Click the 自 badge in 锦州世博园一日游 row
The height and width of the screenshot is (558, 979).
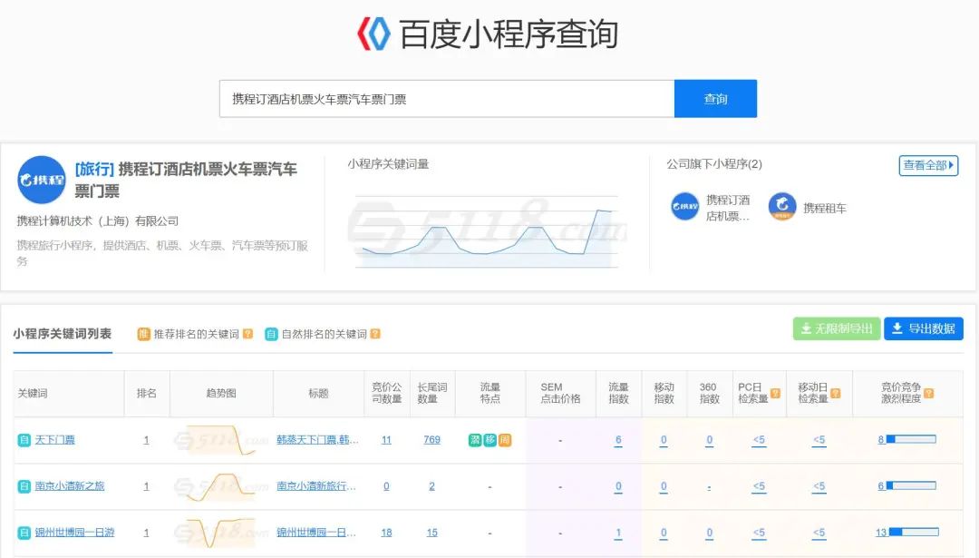click(x=24, y=533)
